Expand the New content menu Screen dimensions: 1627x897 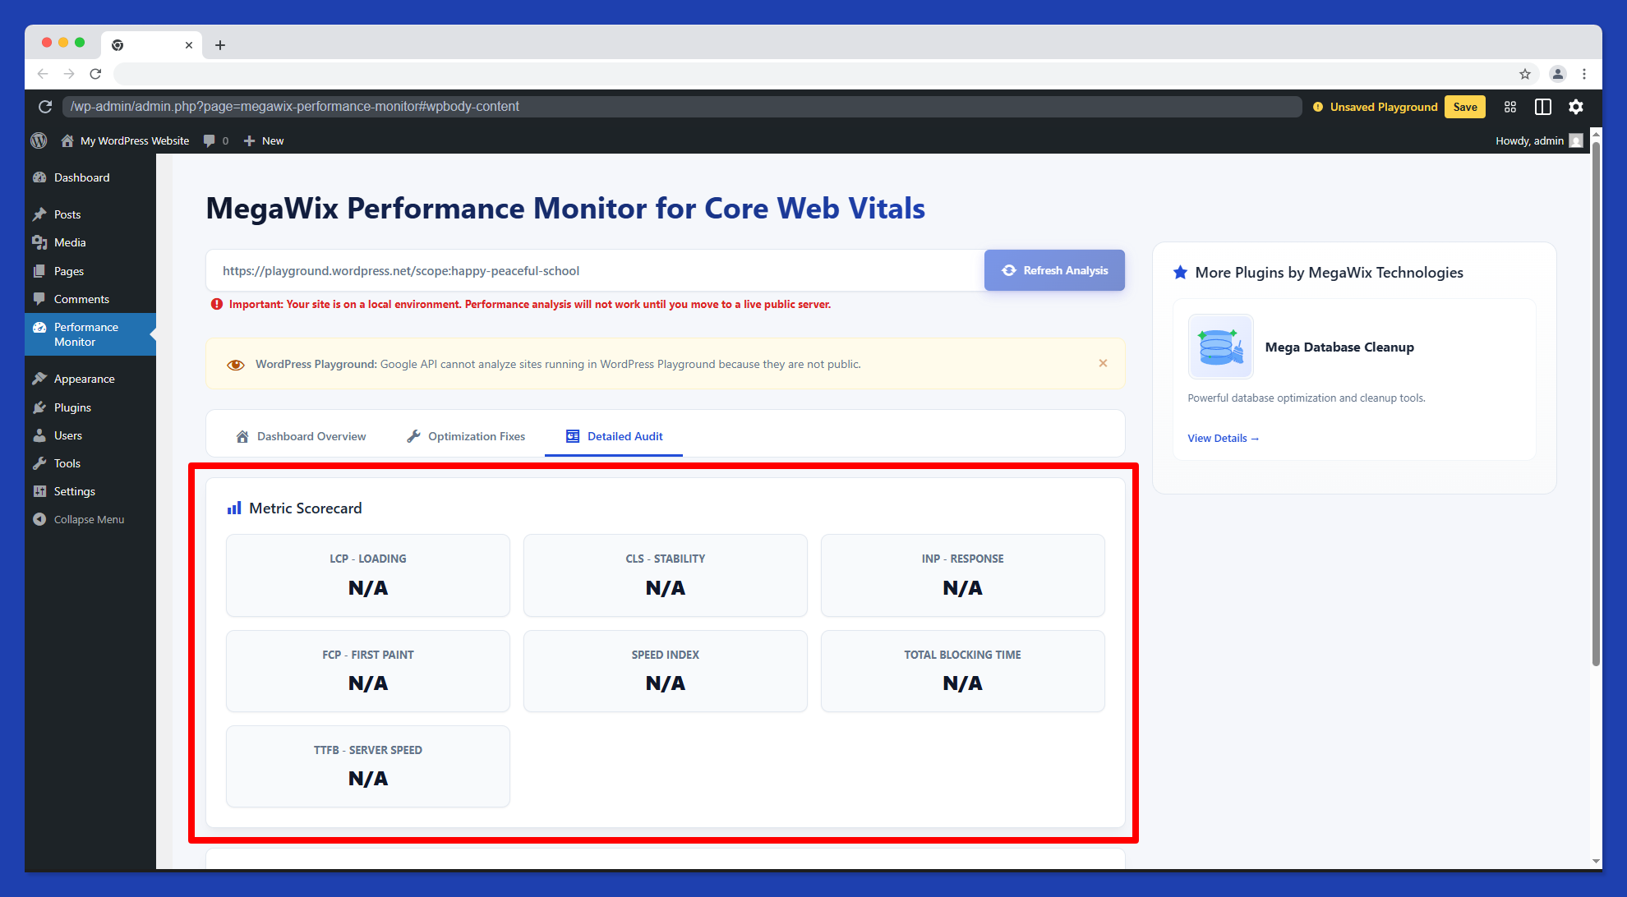point(263,140)
